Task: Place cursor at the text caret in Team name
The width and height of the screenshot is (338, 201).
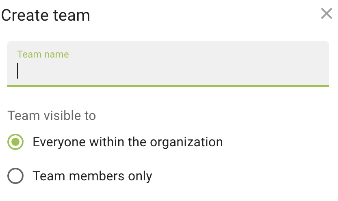Action: (x=18, y=71)
